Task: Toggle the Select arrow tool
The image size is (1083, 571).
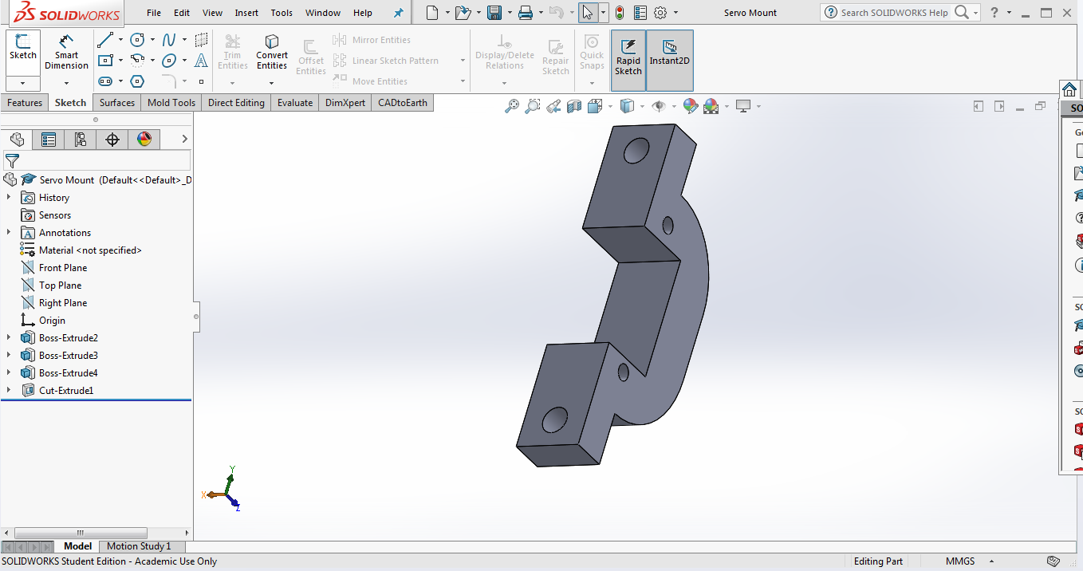Action: pos(588,13)
